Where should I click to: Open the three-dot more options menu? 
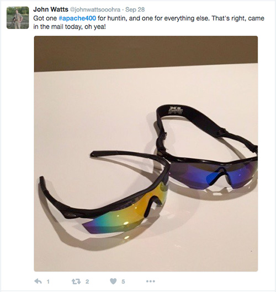coord(151,281)
